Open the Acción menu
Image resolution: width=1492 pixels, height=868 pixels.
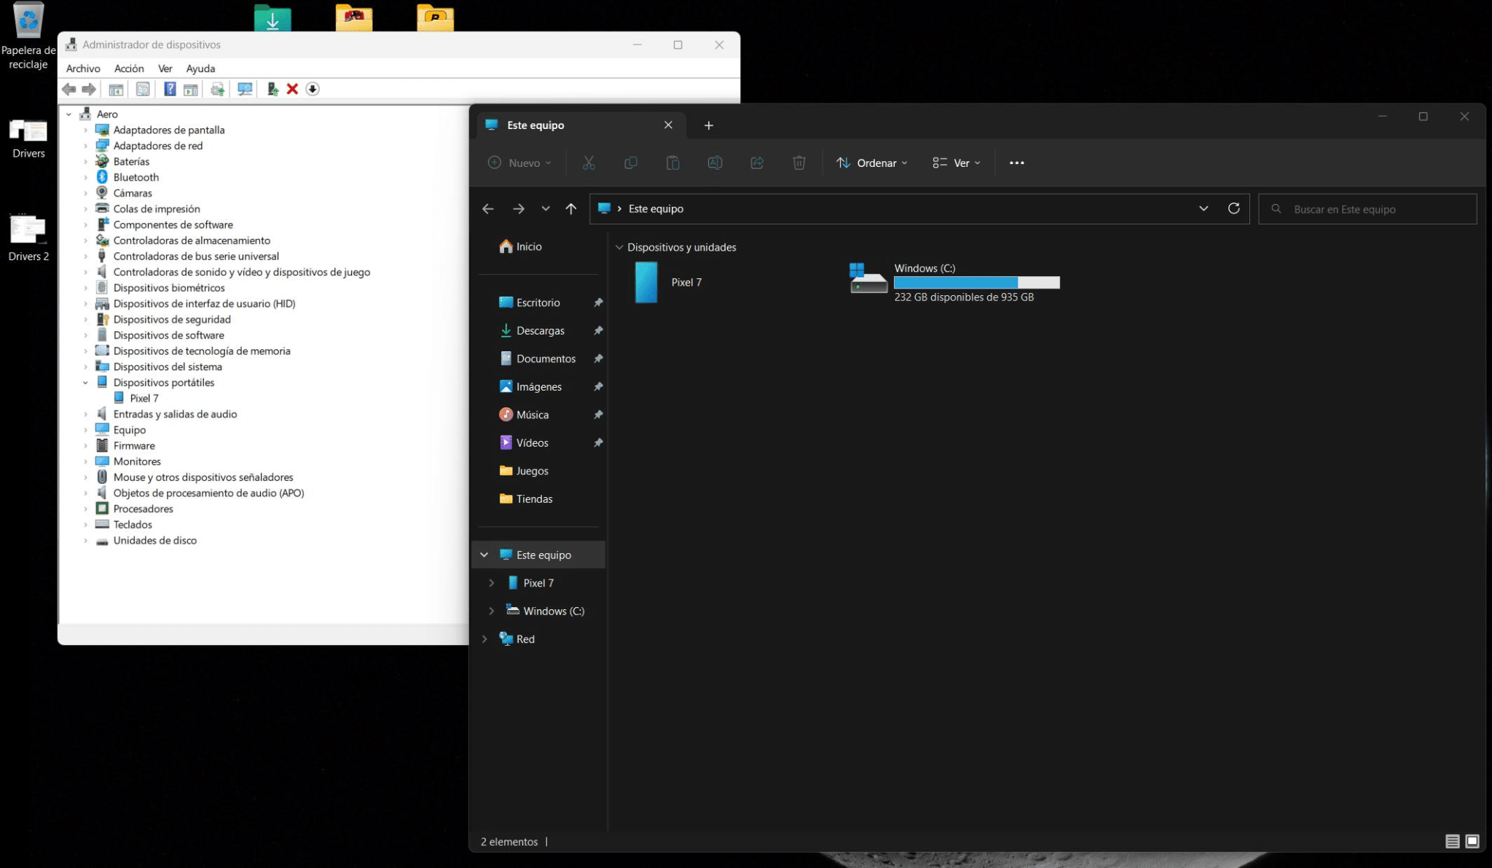point(129,69)
